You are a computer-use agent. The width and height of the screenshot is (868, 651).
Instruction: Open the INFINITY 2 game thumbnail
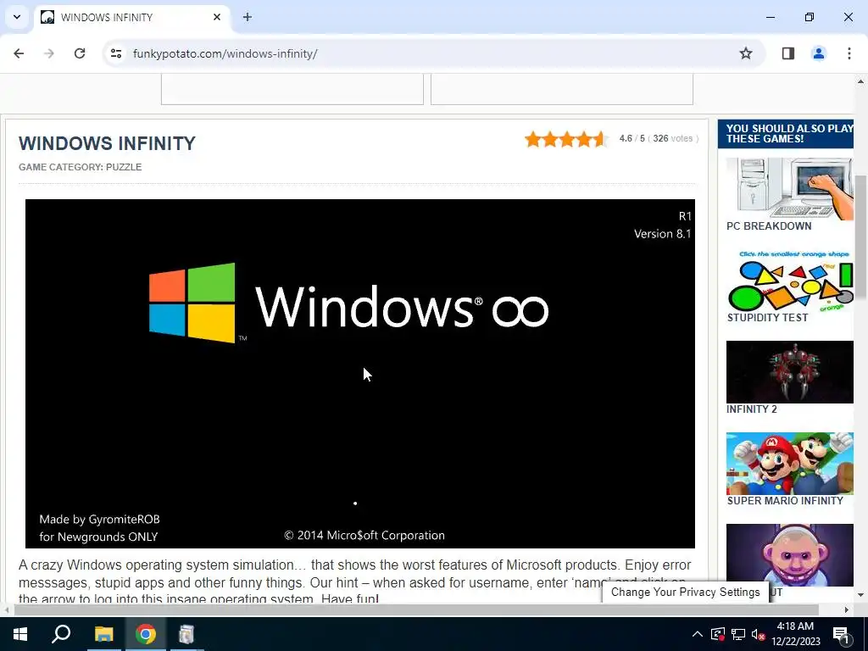tap(789, 372)
